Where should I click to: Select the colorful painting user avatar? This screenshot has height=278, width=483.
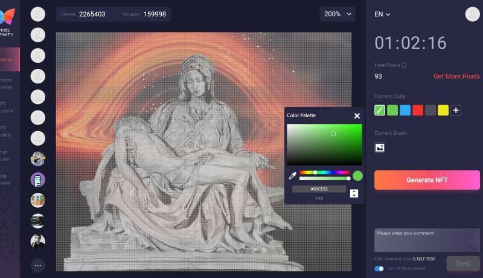pyautogui.click(x=38, y=200)
